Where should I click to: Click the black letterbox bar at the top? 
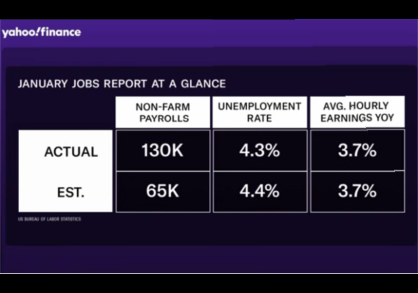tap(209, 8)
